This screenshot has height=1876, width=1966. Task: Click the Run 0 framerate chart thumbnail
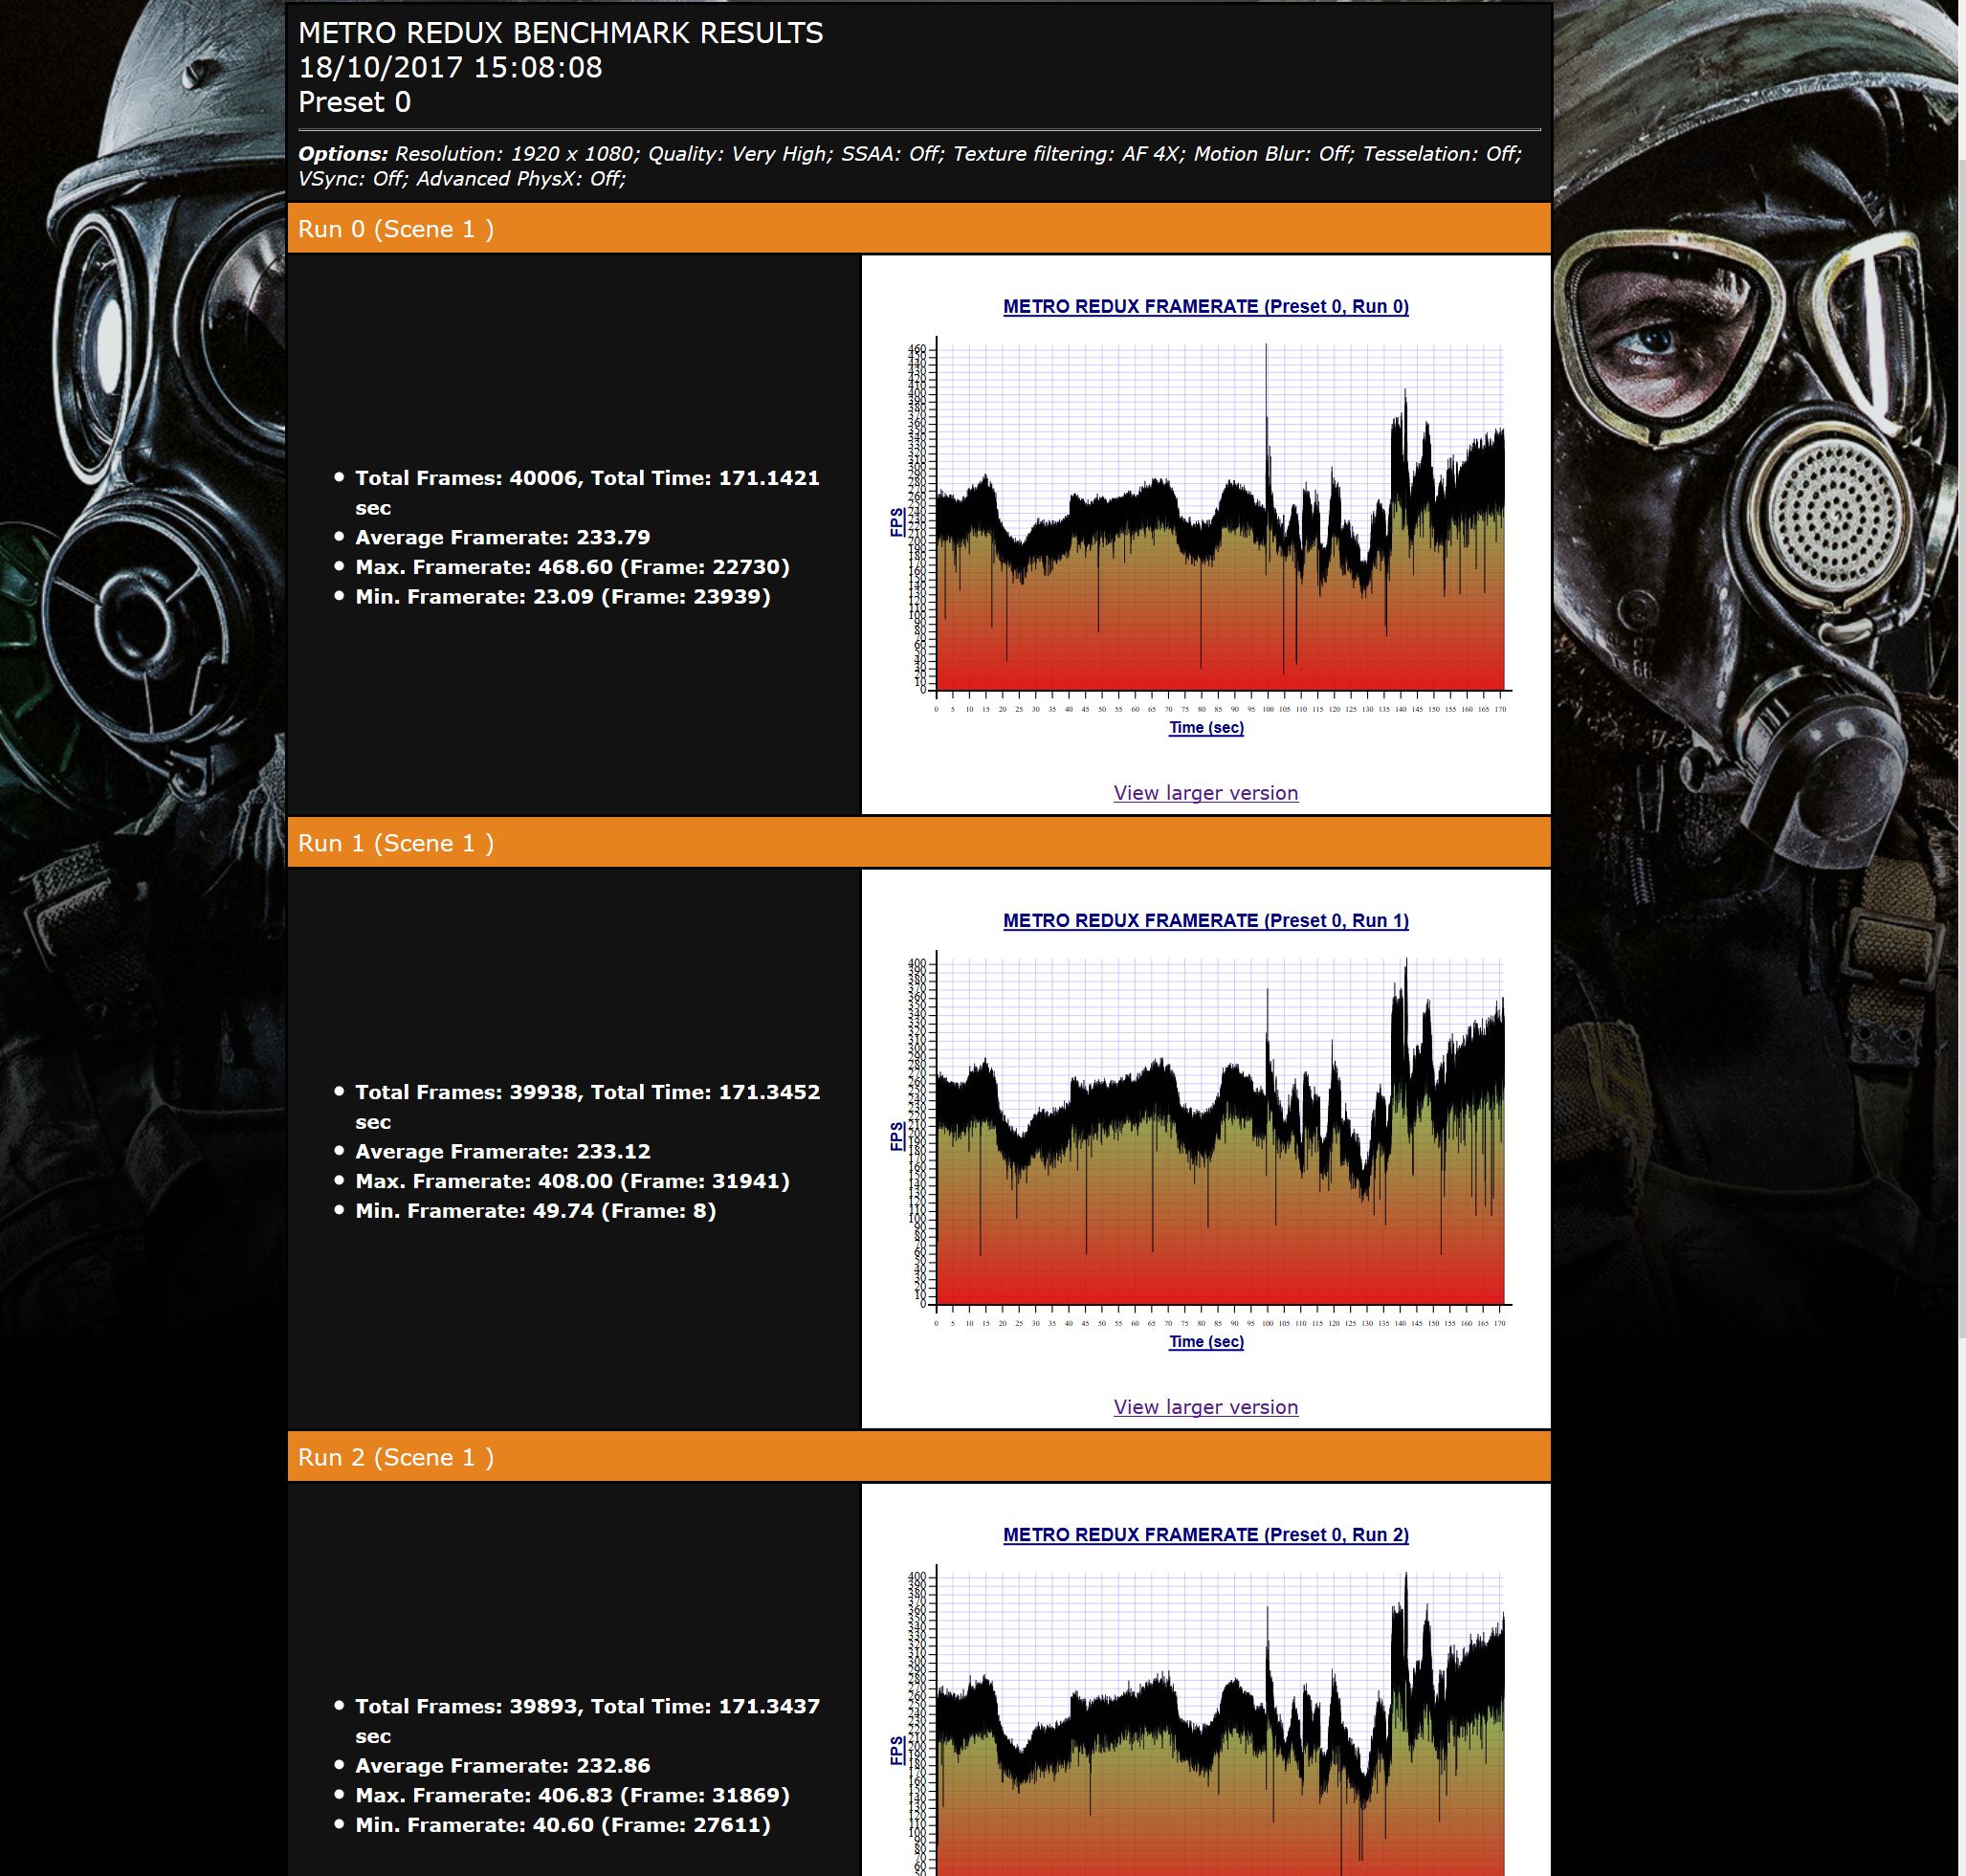[1206, 520]
